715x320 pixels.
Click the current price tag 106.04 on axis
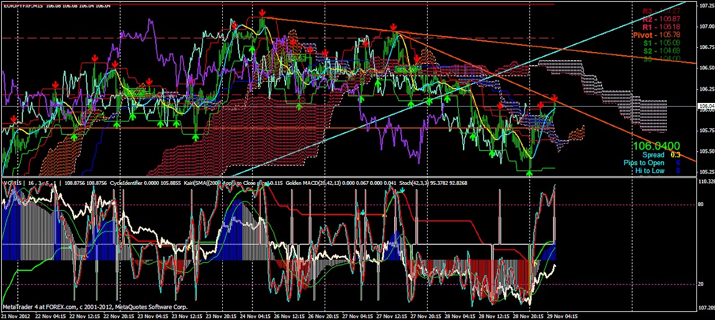706,106
